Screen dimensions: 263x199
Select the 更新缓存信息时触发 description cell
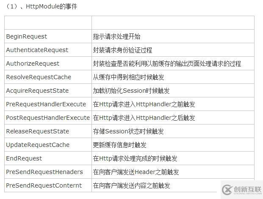tap(120, 145)
